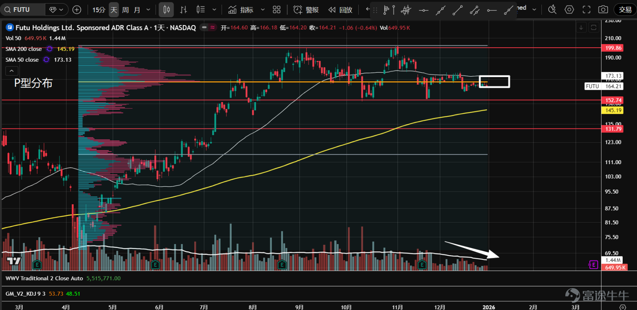Switch to the 15分 interval

pyautogui.click(x=99, y=10)
